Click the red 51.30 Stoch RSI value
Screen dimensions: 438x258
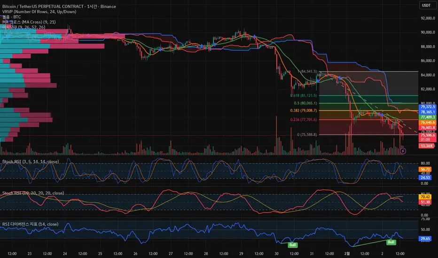(x=425, y=202)
